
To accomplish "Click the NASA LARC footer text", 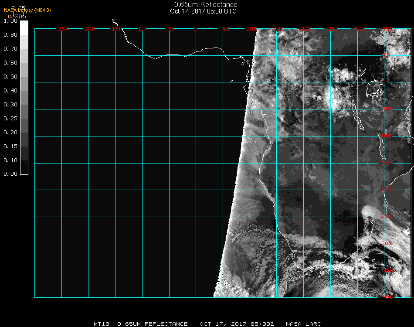I will click(303, 324).
